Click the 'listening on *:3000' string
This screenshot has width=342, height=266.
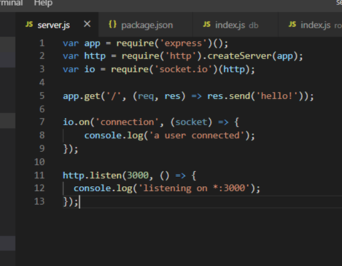(195, 188)
